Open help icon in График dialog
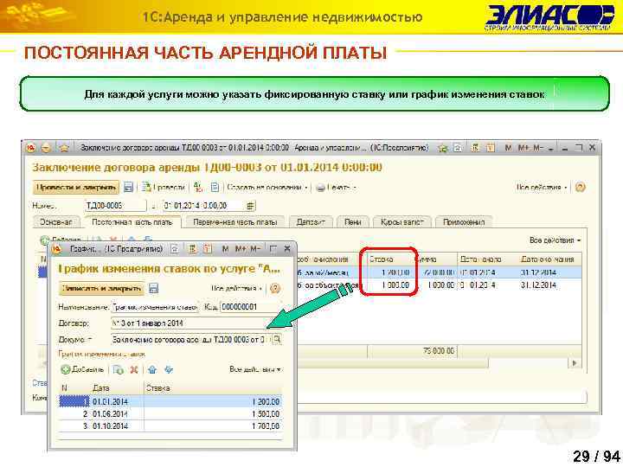 click(x=274, y=288)
